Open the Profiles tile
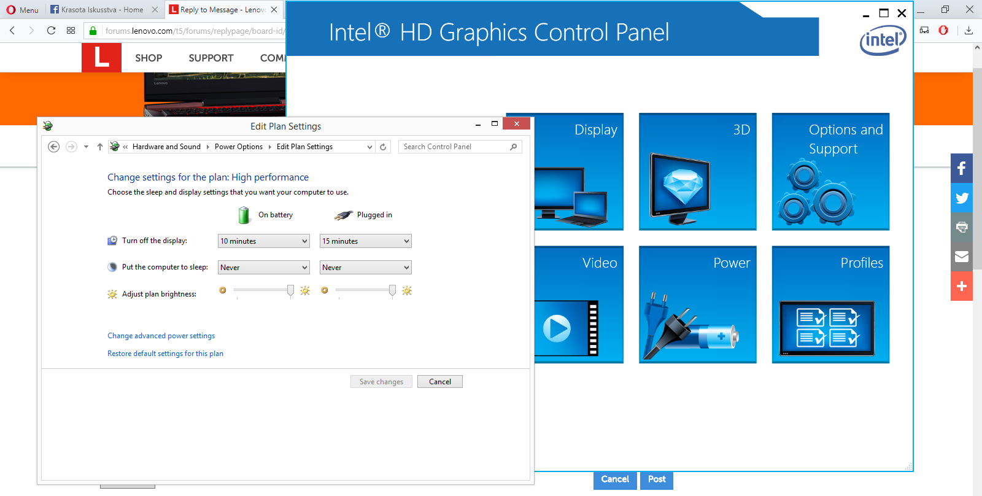982x496 pixels. click(830, 304)
